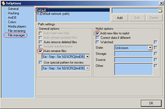Click the Source input field
165x109 pixels.
[x=134, y=60]
